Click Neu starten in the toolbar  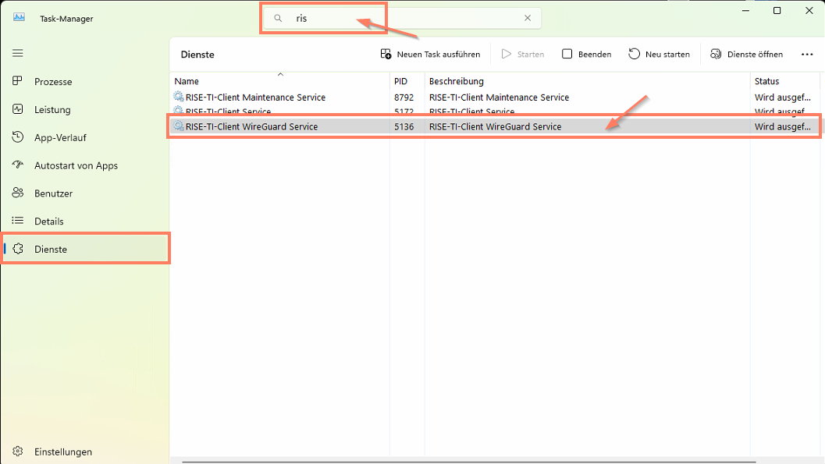pyautogui.click(x=659, y=54)
